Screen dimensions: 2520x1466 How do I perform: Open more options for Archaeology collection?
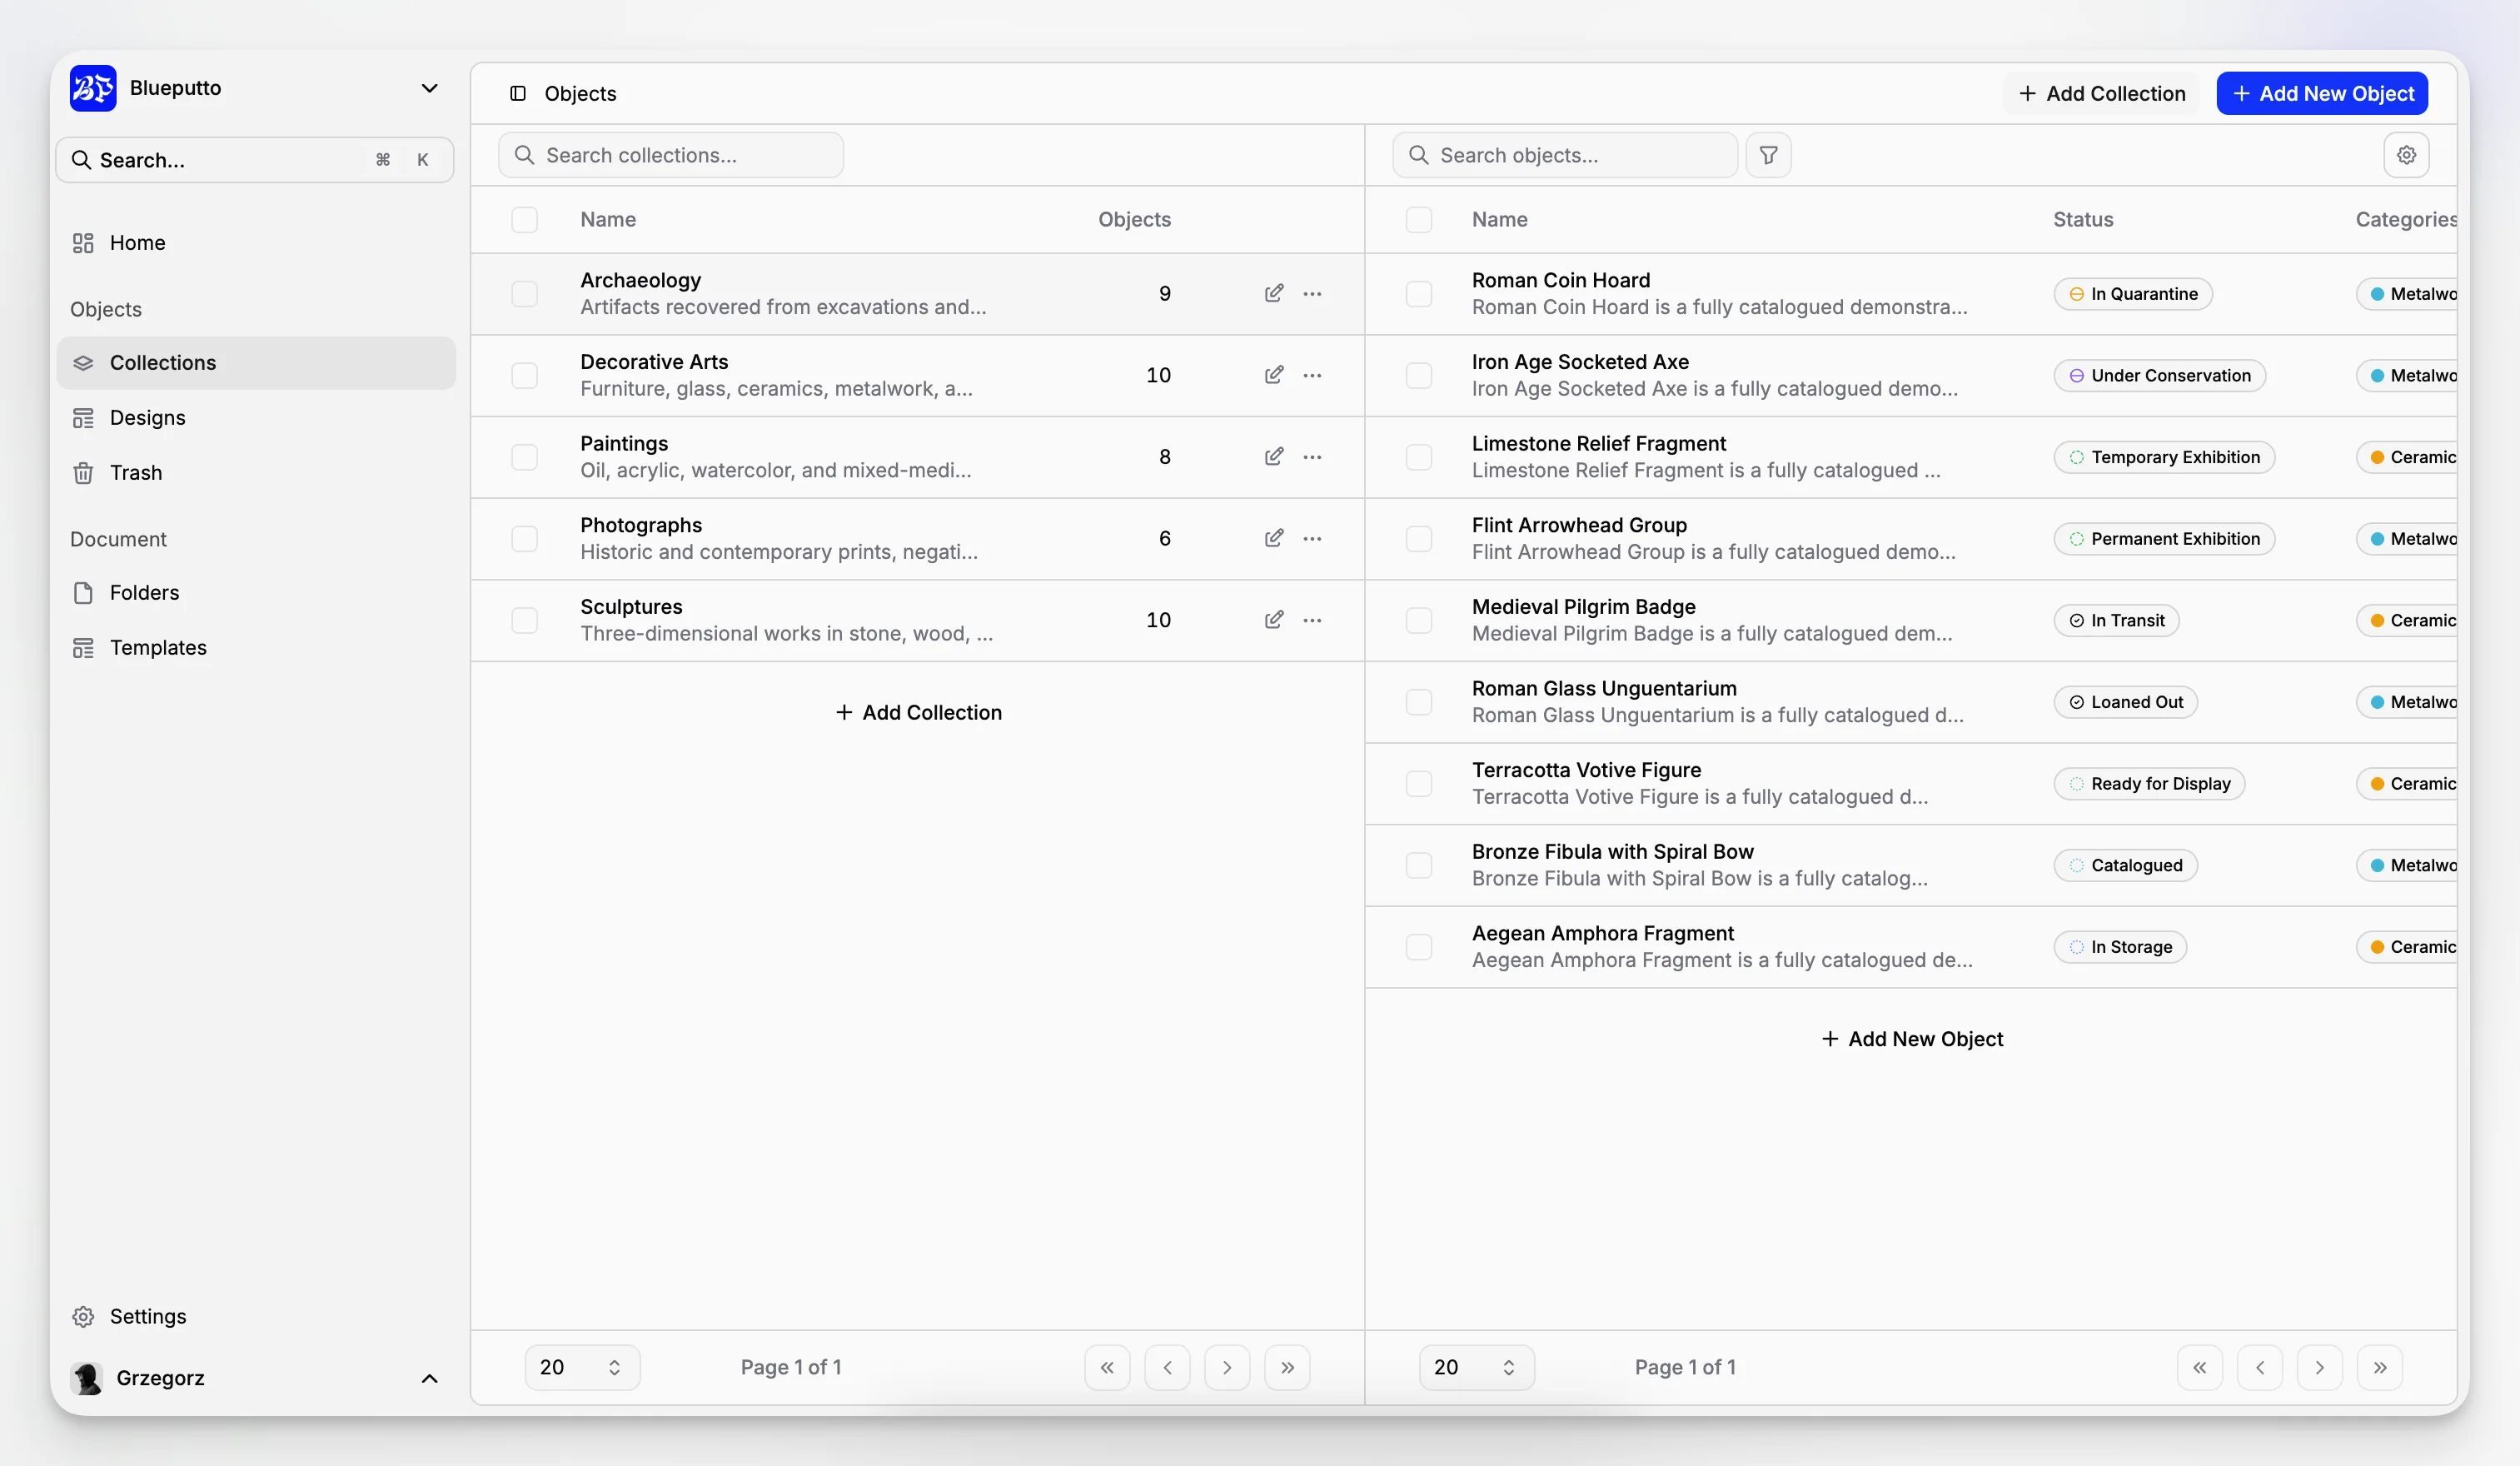(1312, 293)
